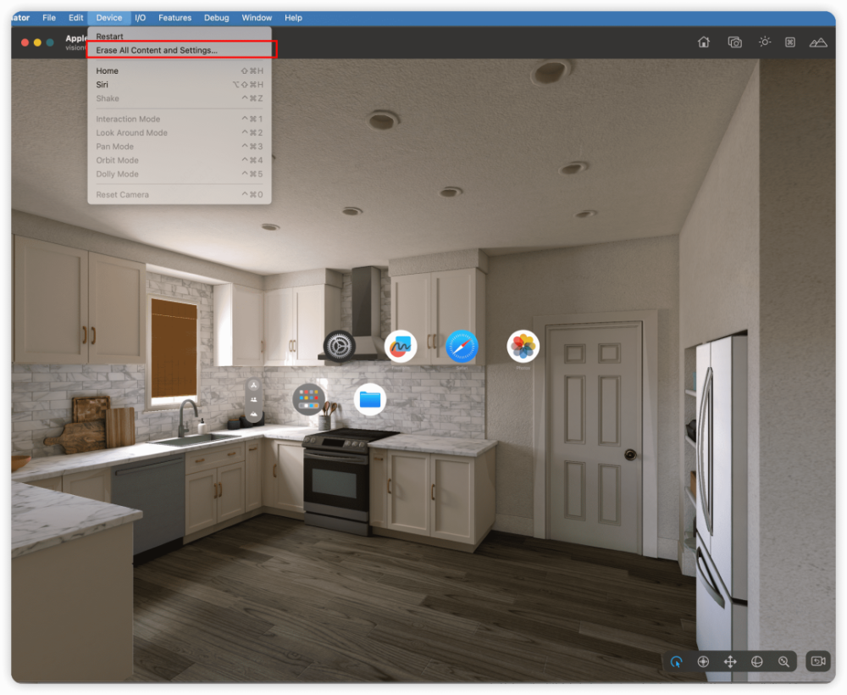Open the Window menu
This screenshot has width=847, height=695.
pos(257,18)
